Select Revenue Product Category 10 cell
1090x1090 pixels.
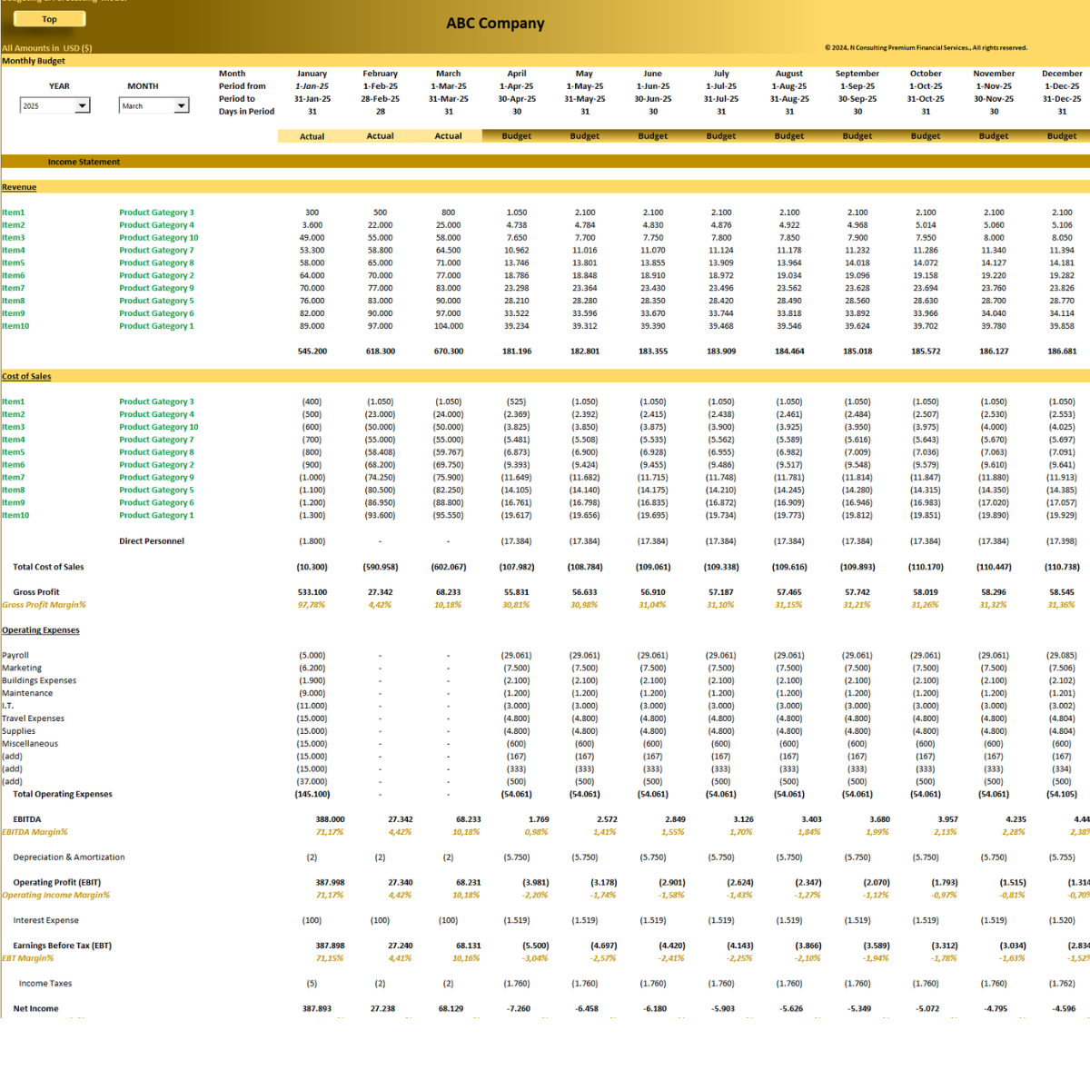[158, 238]
